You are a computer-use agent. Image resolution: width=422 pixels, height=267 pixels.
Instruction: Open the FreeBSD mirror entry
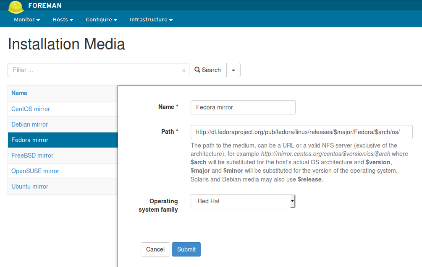point(32,156)
